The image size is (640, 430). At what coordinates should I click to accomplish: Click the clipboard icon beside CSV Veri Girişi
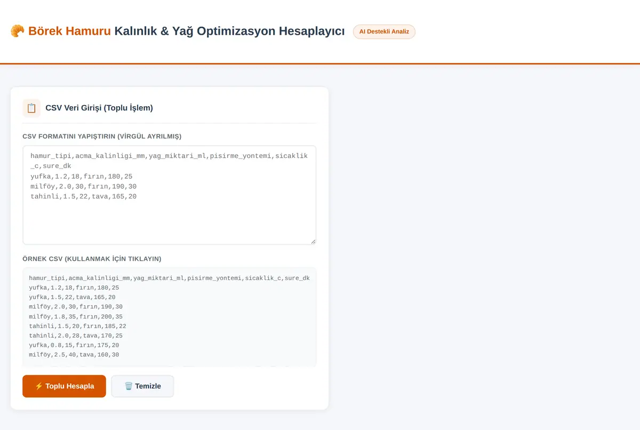click(x=31, y=108)
